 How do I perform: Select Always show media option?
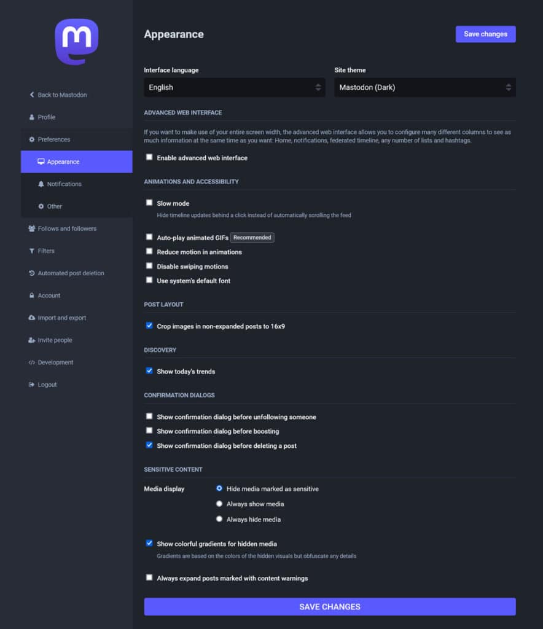point(219,503)
